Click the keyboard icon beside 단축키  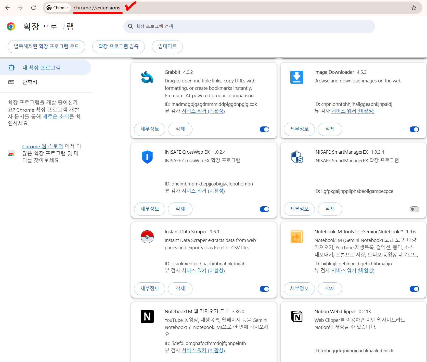coord(11,82)
